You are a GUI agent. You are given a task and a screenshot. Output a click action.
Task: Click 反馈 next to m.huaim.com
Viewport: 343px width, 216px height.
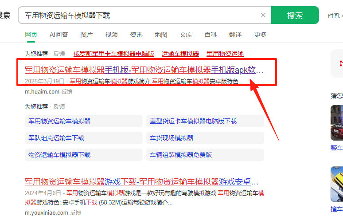(67, 91)
